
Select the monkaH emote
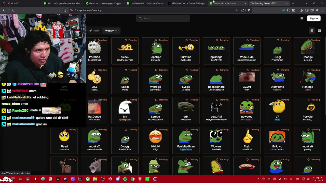(x=308, y=140)
